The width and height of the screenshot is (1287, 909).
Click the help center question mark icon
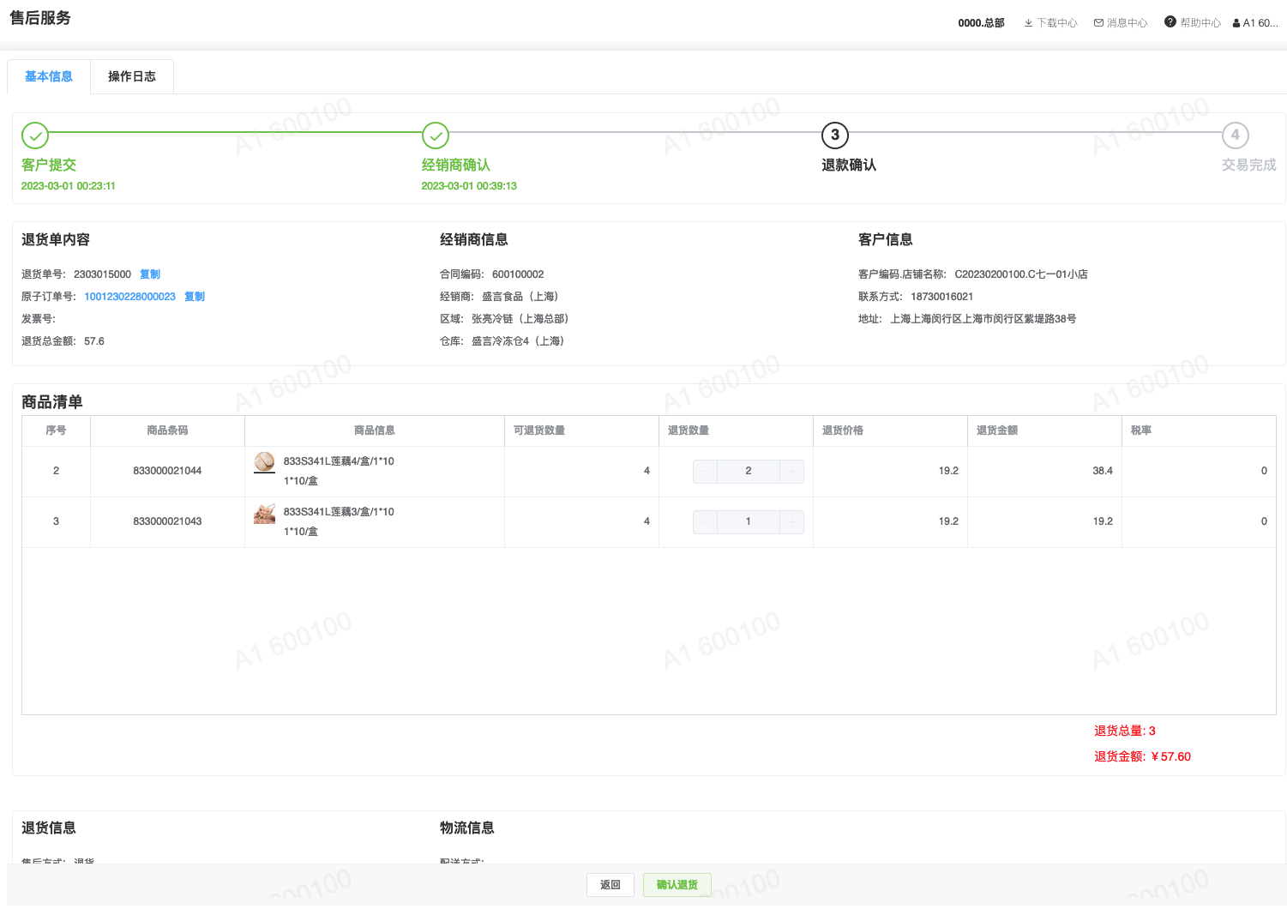(x=1170, y=22)
